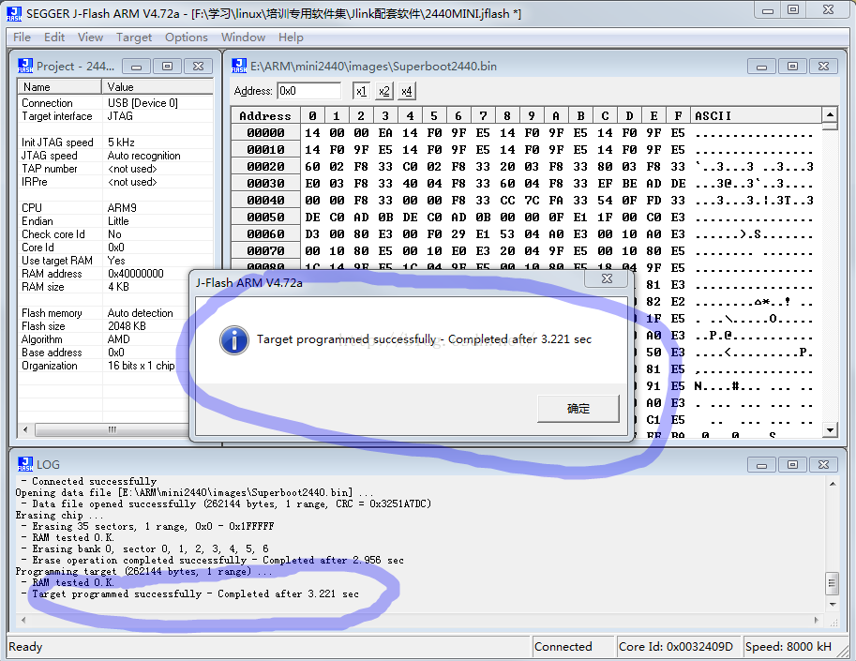Open the File menu
The image size is (856, 661).
pyautogui.click(x=22, y=38)
